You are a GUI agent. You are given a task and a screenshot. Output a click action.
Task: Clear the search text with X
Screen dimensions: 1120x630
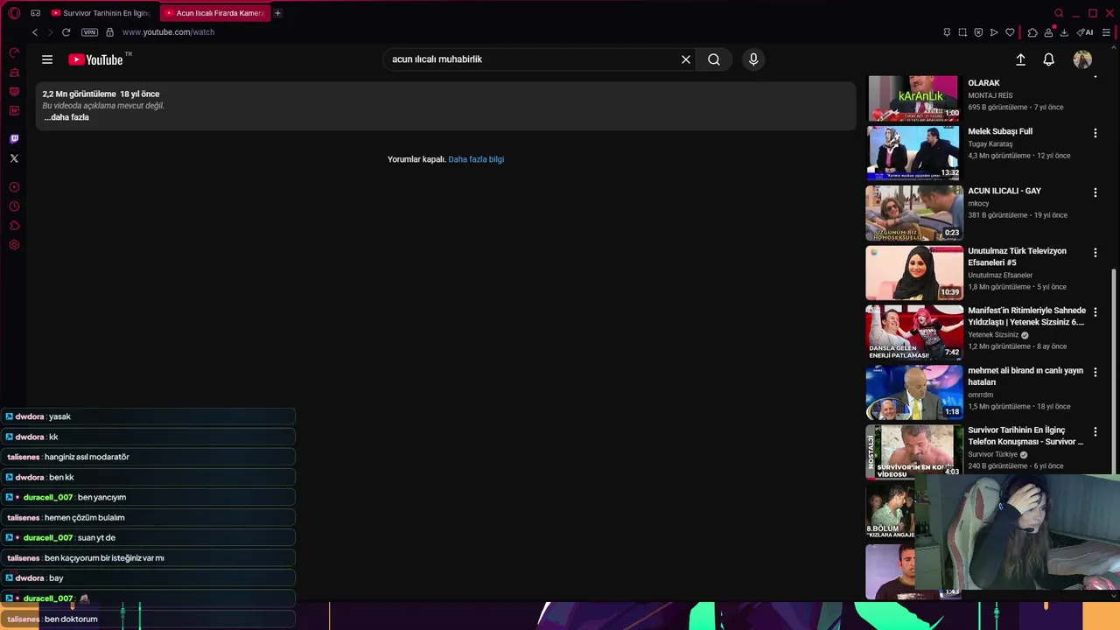(686, 59)
